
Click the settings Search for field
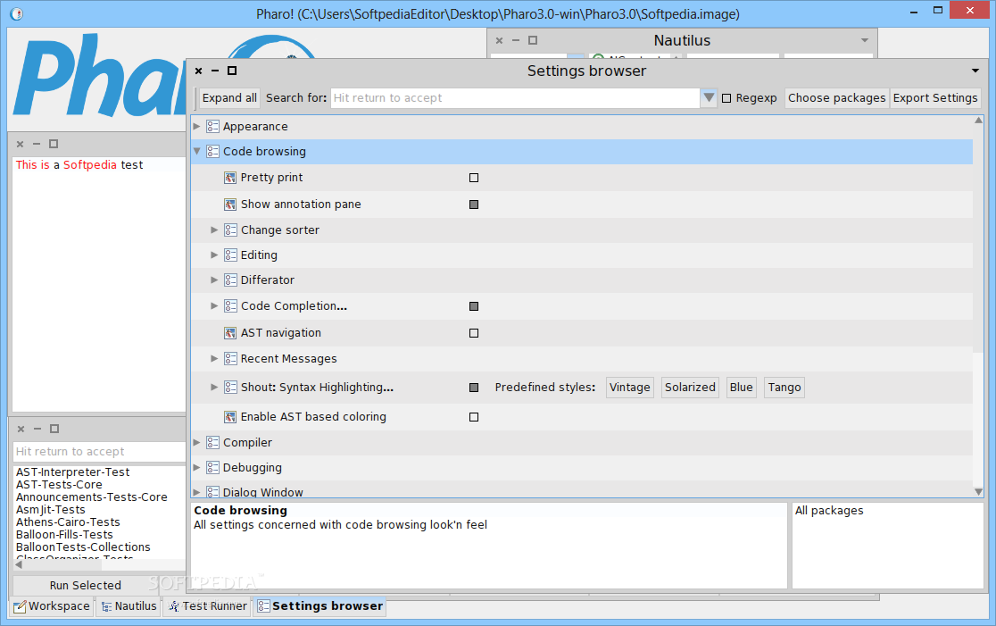click(x=515, y=98)
